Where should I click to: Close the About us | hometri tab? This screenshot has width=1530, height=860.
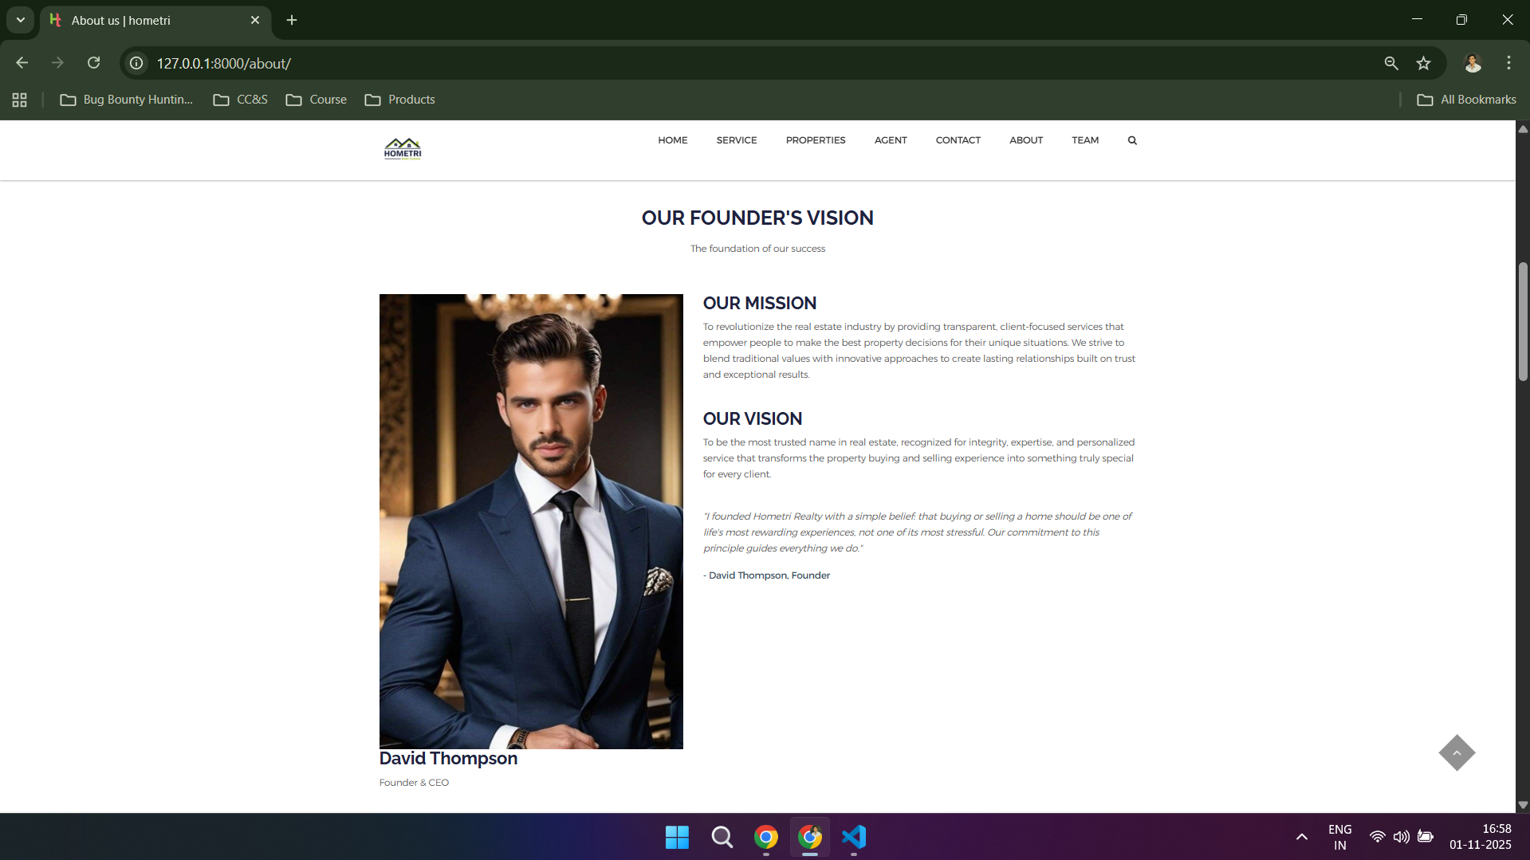pos(255,20)
